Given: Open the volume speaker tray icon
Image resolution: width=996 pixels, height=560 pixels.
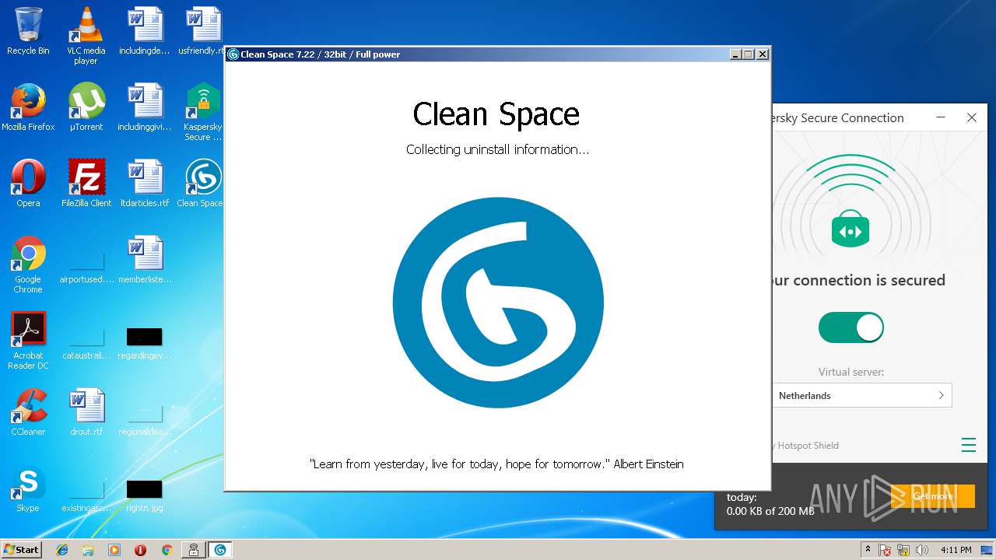Looking at the screenshot, I should 922,550.
